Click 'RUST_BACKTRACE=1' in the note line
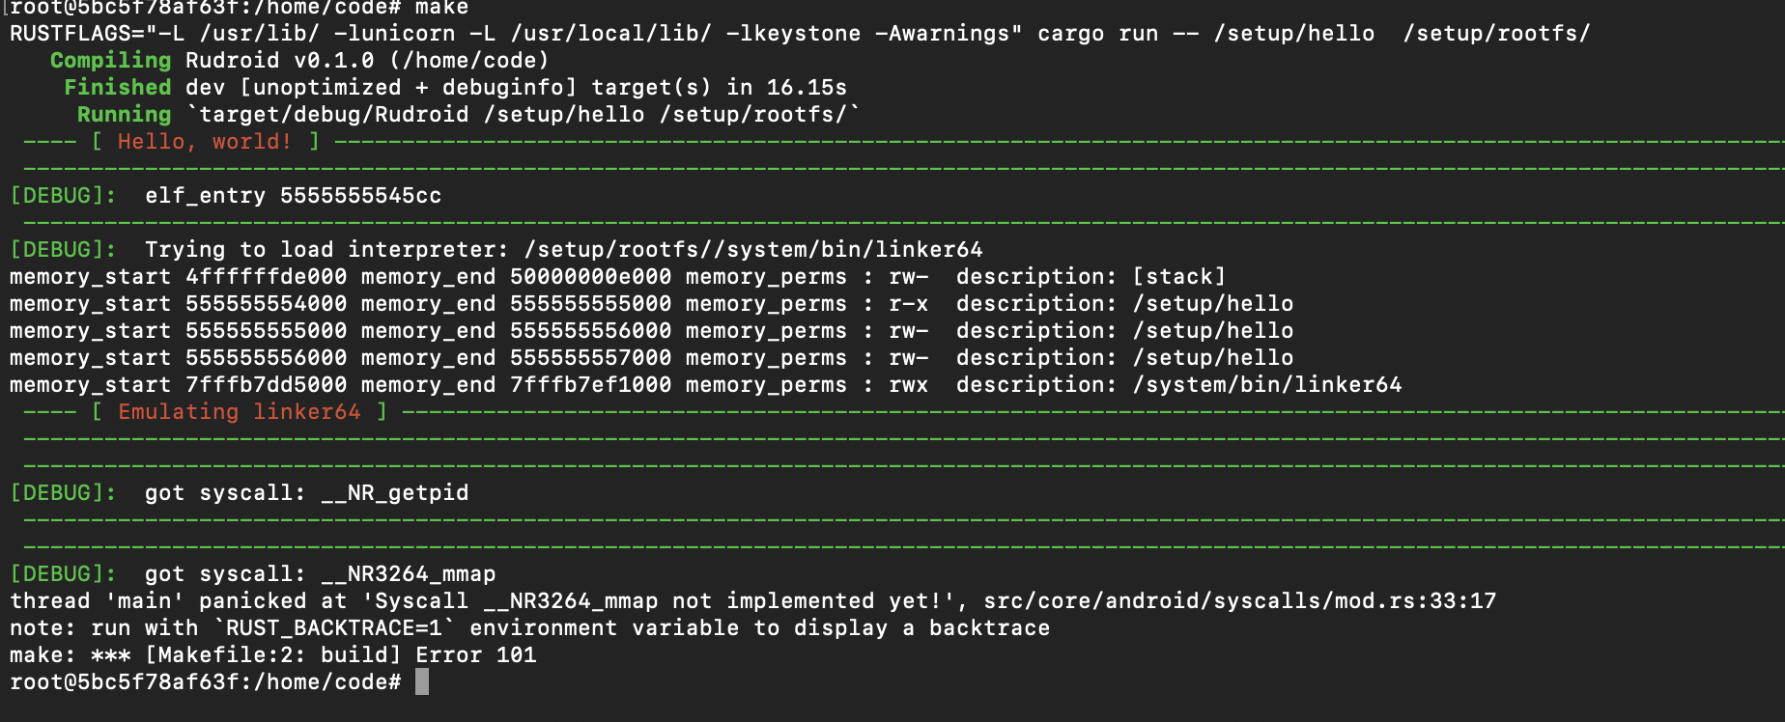 334,627
